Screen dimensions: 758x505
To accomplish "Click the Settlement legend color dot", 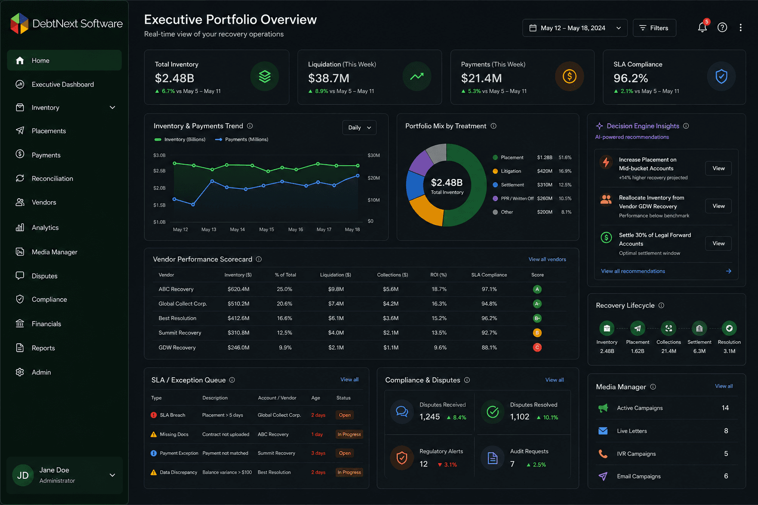I will tap(495, 185).
